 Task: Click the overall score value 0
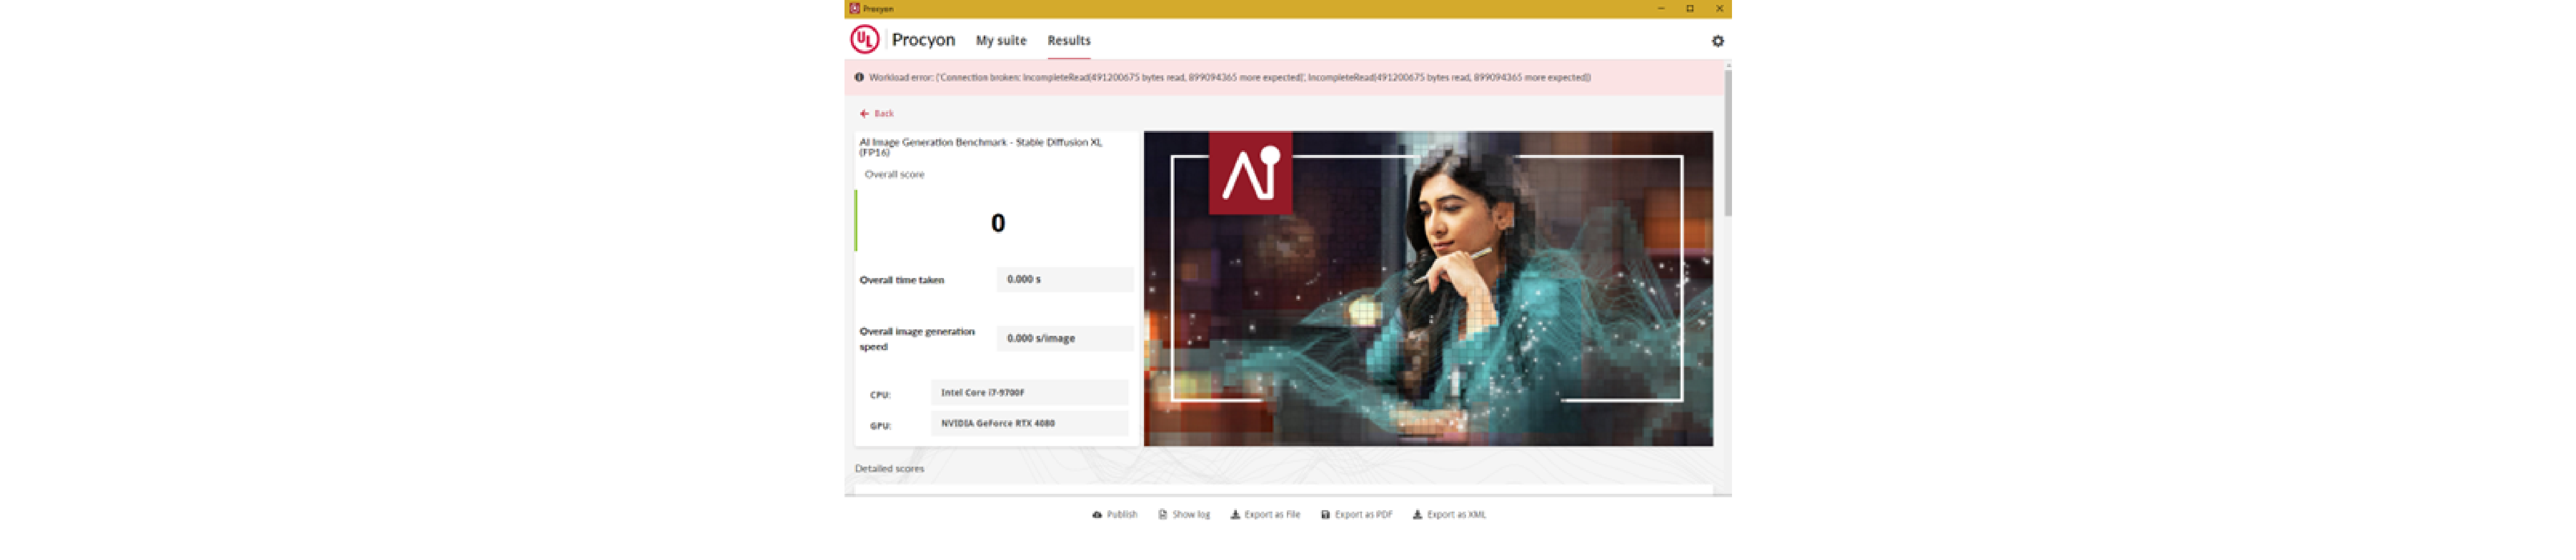(997, 223)
